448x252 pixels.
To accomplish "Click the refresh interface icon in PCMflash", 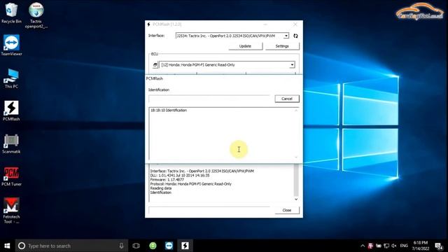I will pos(295,36).
